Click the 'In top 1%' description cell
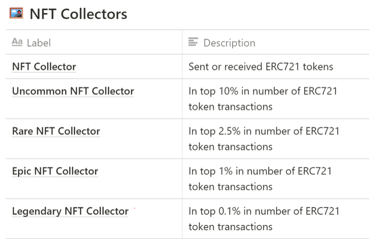 pos(276,179)
